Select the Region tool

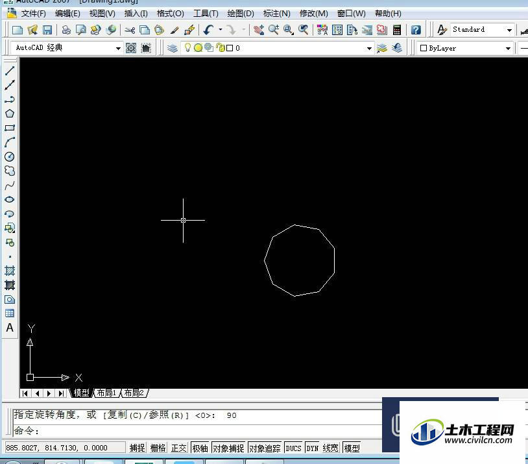[x=10, y=299]
